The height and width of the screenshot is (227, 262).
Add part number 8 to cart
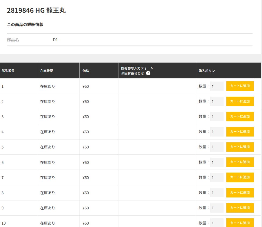pyautogui.click(x=240, y=193)
